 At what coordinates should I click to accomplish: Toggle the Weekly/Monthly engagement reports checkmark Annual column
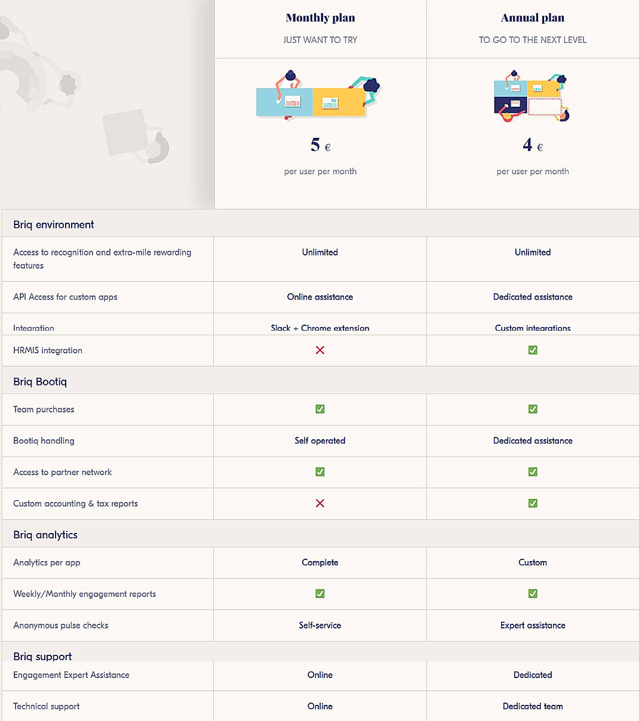[532, 593]
